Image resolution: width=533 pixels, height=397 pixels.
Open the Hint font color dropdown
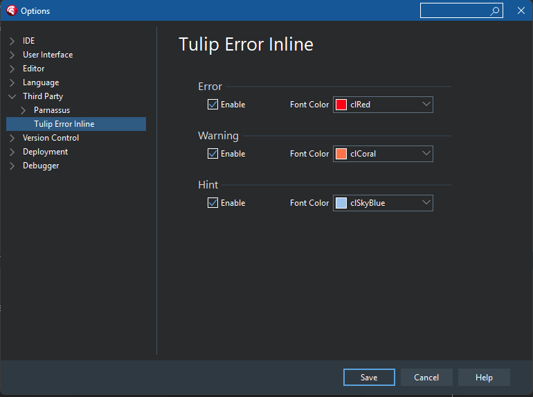426,203
